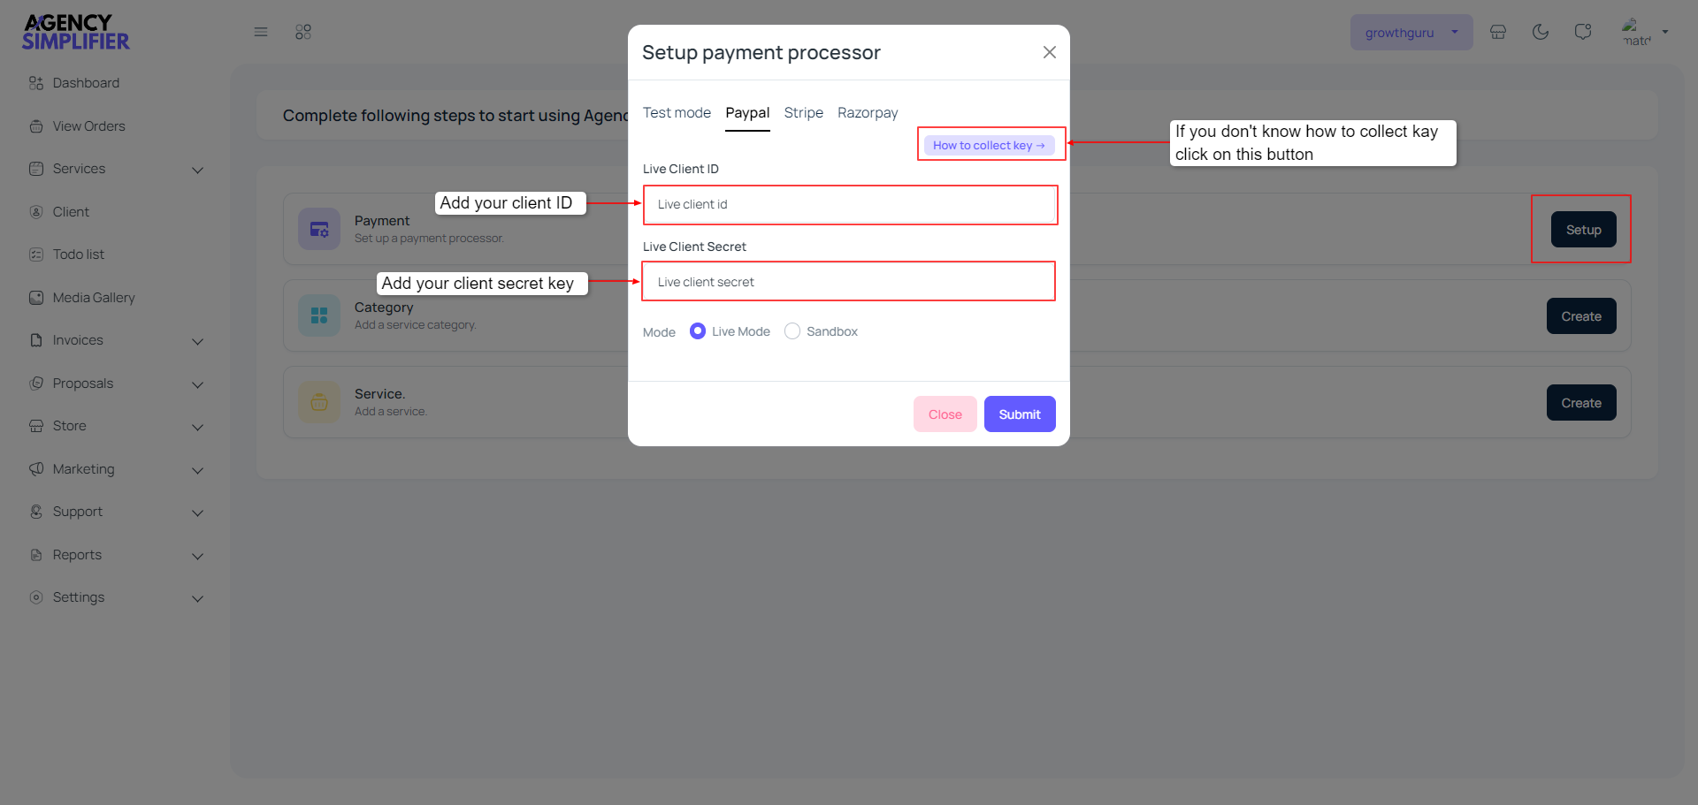Toggle dark mode with the moon icon
Viewport: 1698px width, 805px height.
click(x=1541, y=32)
